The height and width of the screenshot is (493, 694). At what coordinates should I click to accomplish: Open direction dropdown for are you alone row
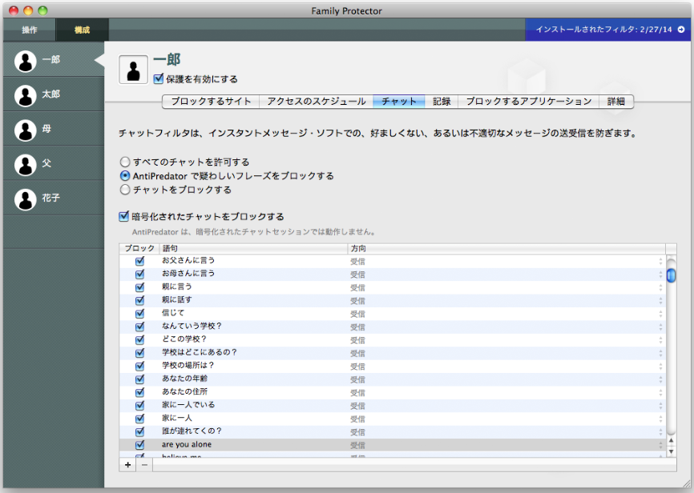[x=660, y=445]
